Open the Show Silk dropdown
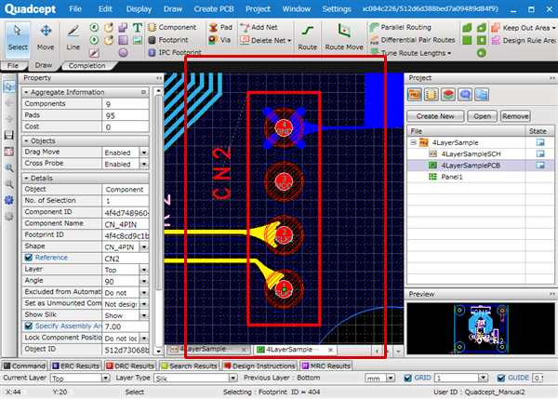 pos(144,315)
